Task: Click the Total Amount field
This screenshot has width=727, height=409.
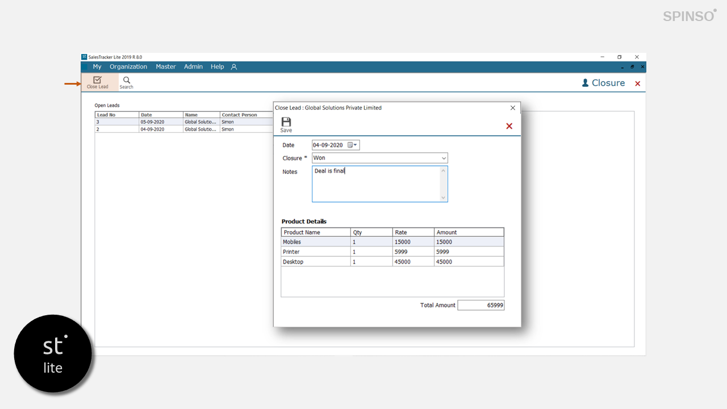Action: tap(481, 305)
